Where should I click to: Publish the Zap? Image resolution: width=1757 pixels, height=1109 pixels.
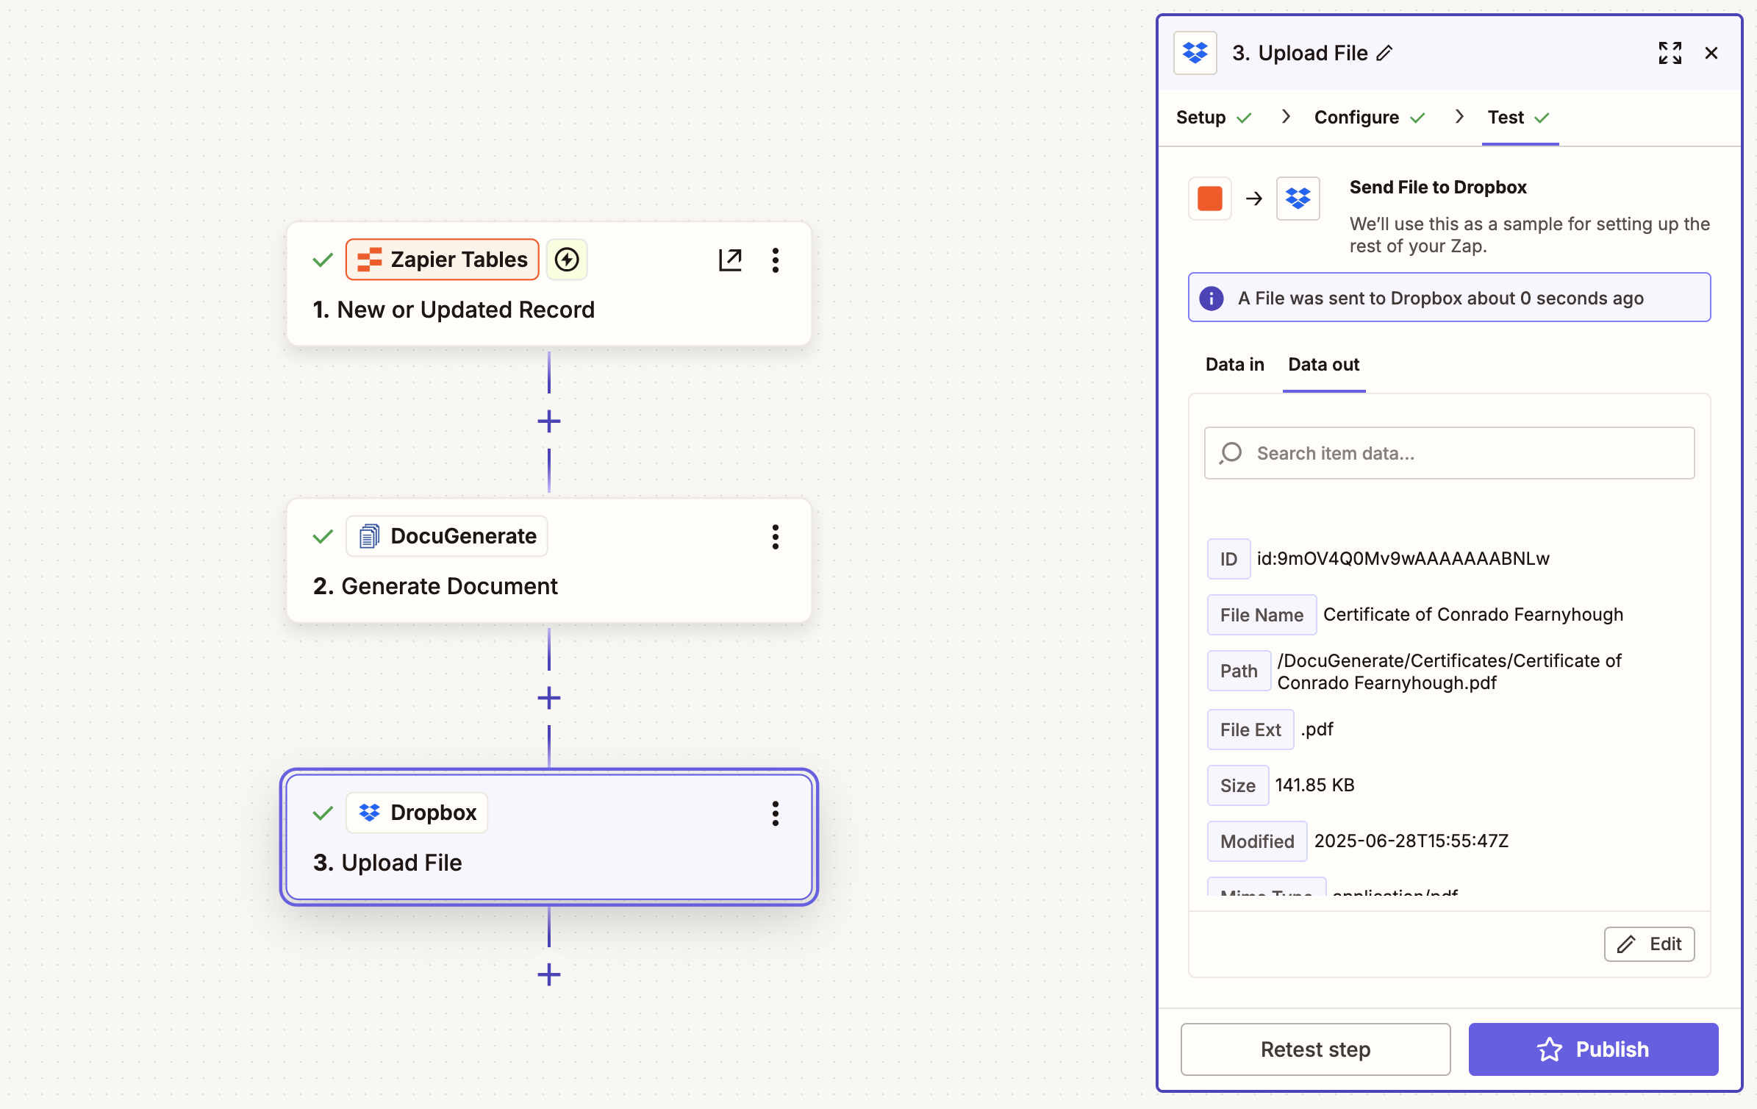pos(1594,1049)
